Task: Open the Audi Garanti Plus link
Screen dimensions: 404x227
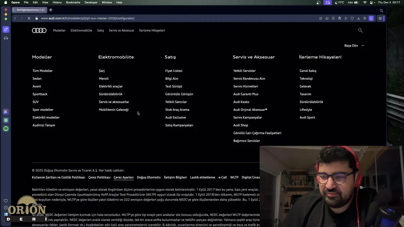Action: point(246,94)
